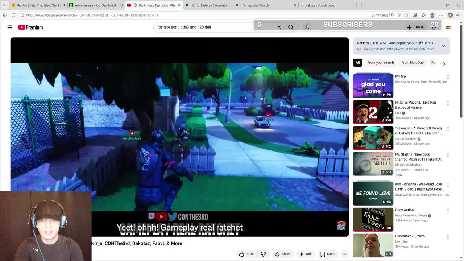
Task: Open options for Hitler vs Vader 2
Action: click(448, 103)
